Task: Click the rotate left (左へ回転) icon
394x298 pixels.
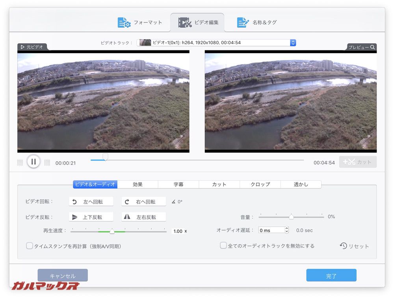Action: coord(75,202)
